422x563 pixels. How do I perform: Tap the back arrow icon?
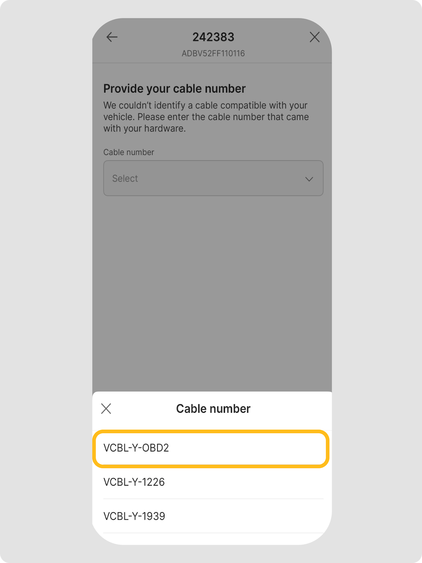pyautogui.click(x=112, y=37)
